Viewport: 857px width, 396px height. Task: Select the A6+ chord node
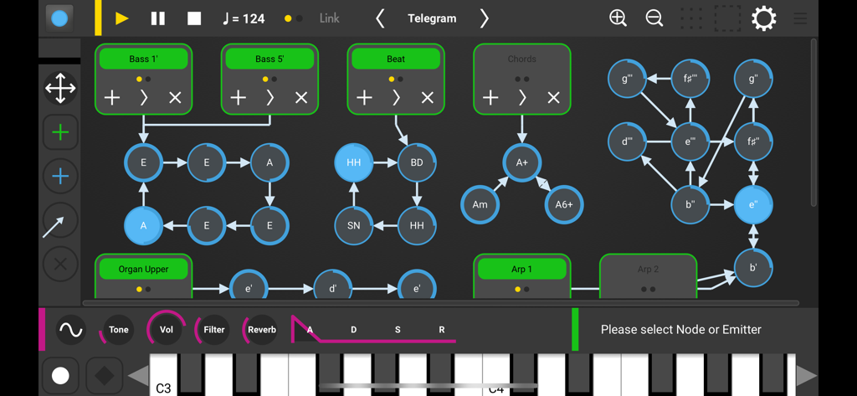coord(564,204)
